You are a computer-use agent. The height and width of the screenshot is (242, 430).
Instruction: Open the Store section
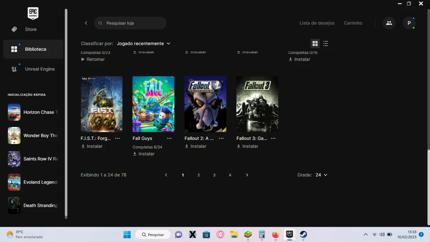(33, 29)
